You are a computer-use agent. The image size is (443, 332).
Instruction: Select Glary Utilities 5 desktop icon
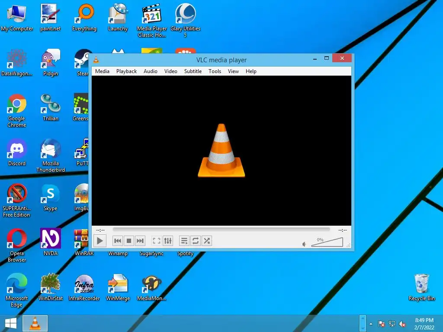(x=185, y=21)
